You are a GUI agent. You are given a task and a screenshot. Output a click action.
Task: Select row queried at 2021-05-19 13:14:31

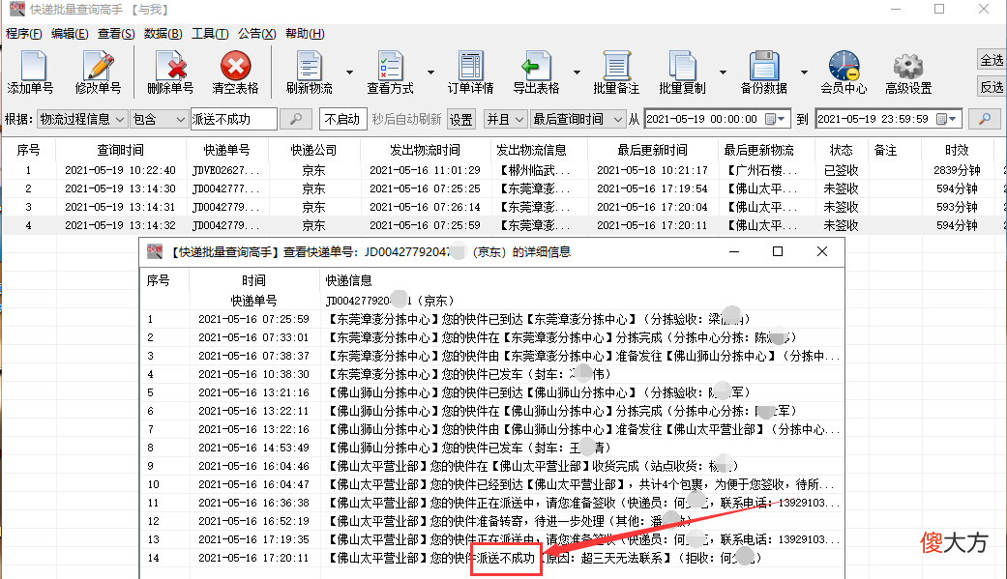tap(503, 207)
